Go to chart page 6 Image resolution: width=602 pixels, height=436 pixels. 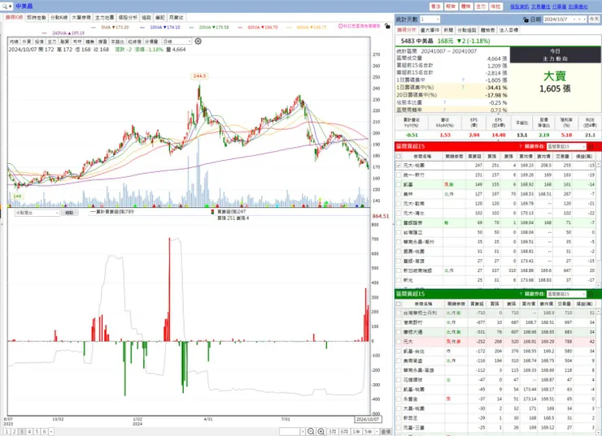44,431
